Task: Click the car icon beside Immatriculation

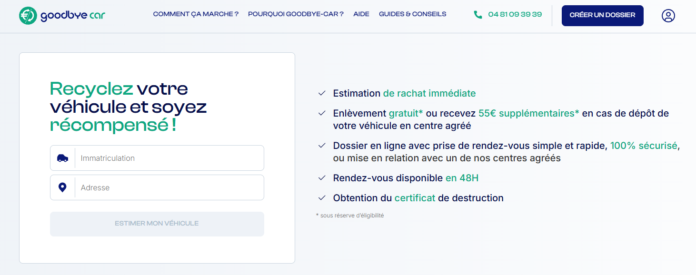Action: (62, 158)
